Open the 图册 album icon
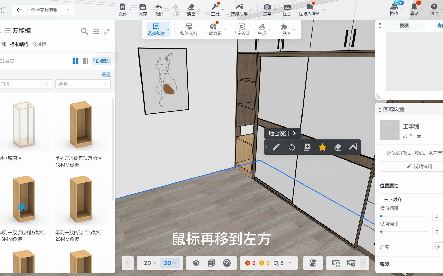Viewport: 443px width, 276px height. pyautogui.click(x=287, y=7)
